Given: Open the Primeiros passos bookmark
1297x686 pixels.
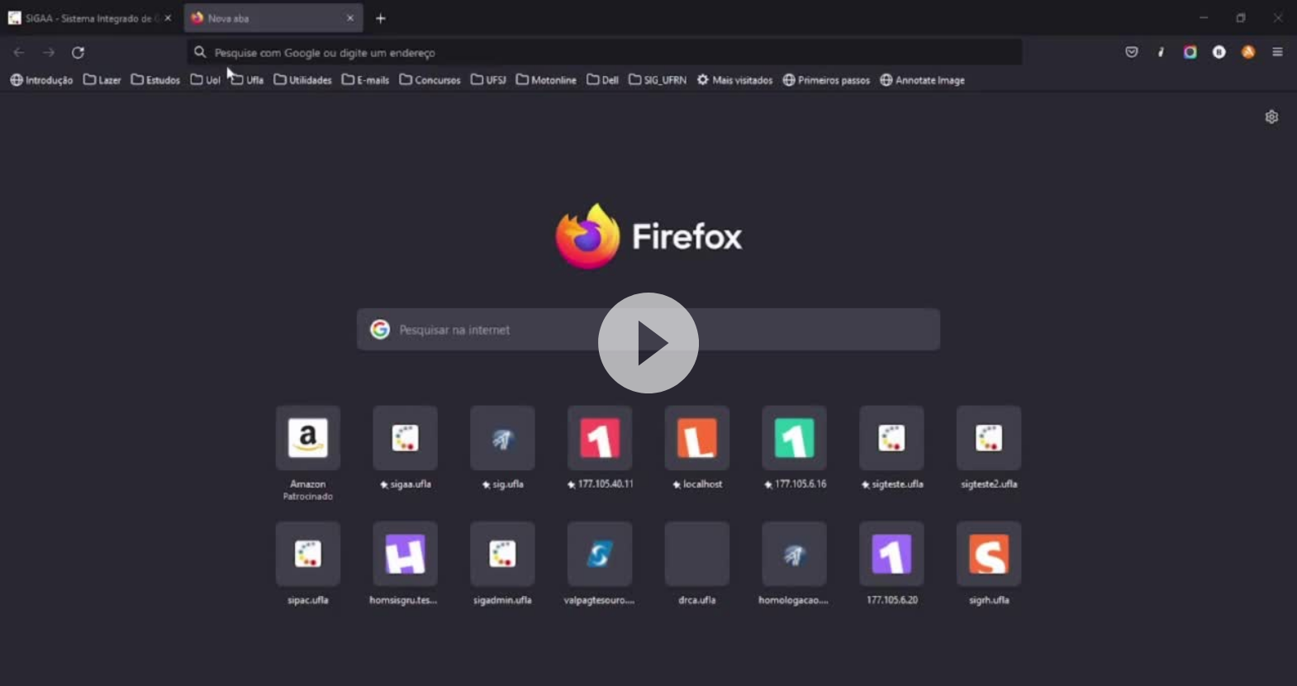Looking at the screenshot, I should click(826, 80).
